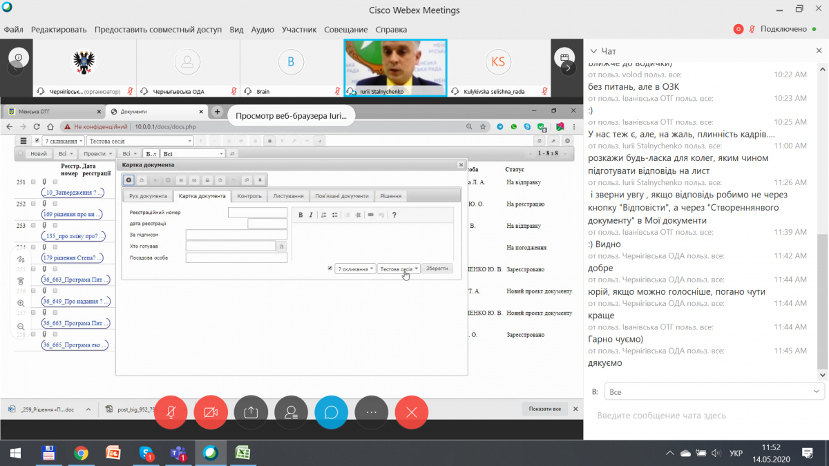This screenshot has height=466, width=829.
Task: Open the more options ellipsis button
Action: (371, 412)
